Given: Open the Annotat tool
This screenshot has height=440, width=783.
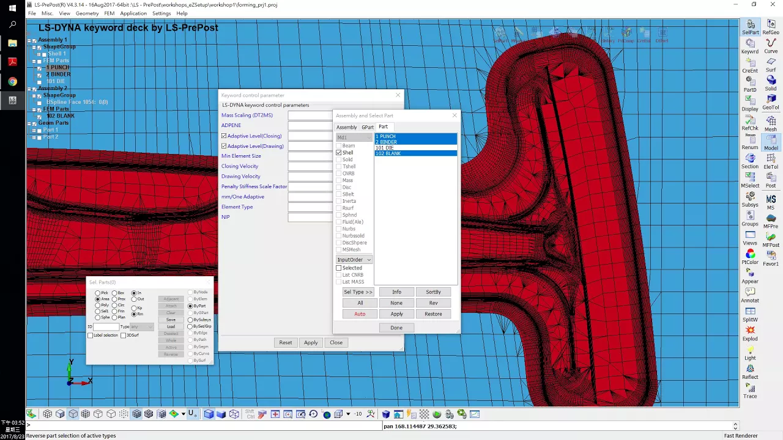Looking at the screenshot, I should pyautogui.click(x=750, y=295).
